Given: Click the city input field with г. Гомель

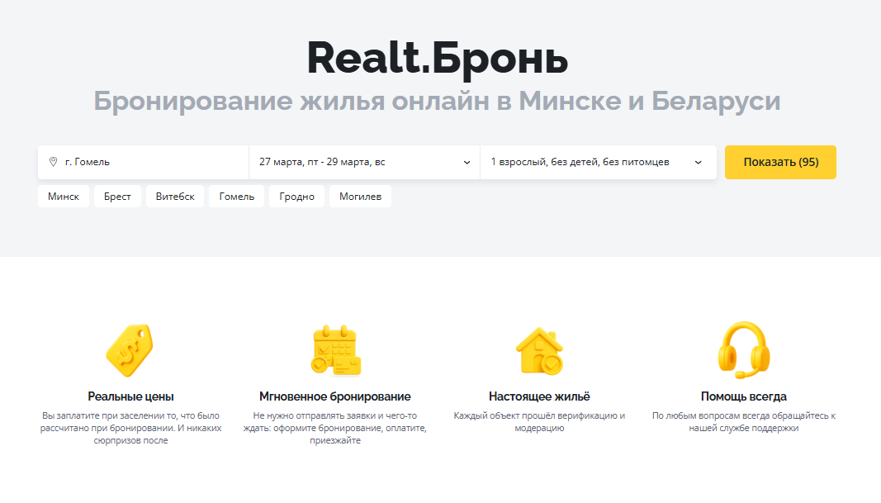Looking at the screenshot, I should pos(149,163).
